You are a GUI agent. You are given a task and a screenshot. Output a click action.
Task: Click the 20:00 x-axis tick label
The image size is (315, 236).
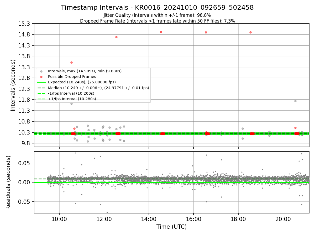[283, 219]
